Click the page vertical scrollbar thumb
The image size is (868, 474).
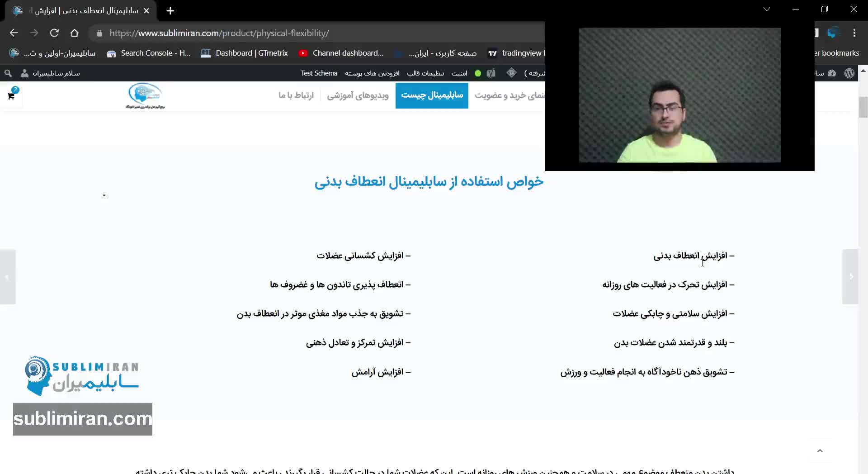863,107
